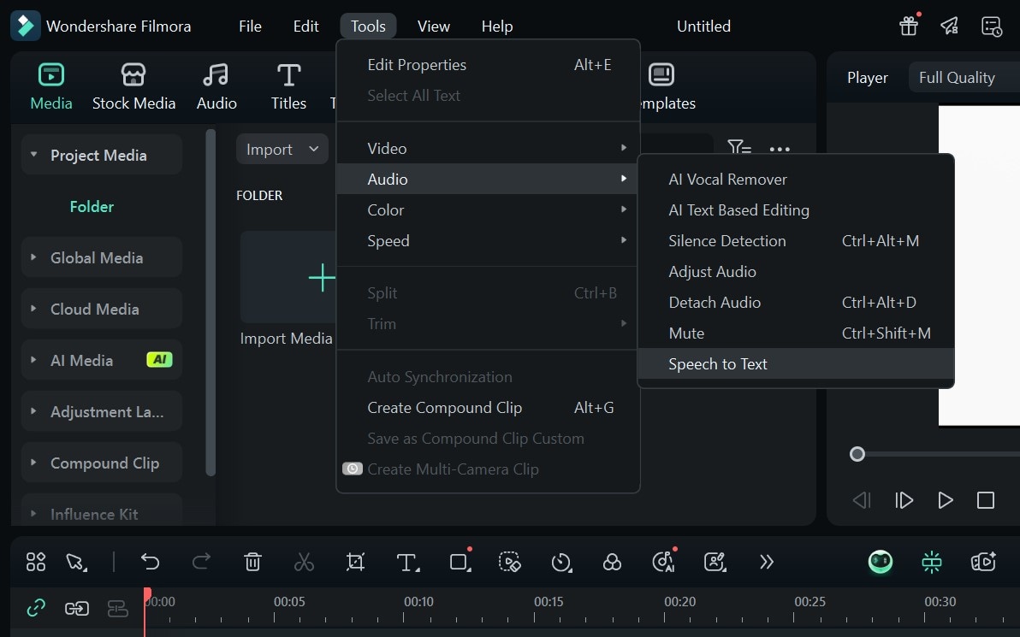The image size is (1020, 637).
Task: Select Adjust Audio
Action: coord(796,272)
